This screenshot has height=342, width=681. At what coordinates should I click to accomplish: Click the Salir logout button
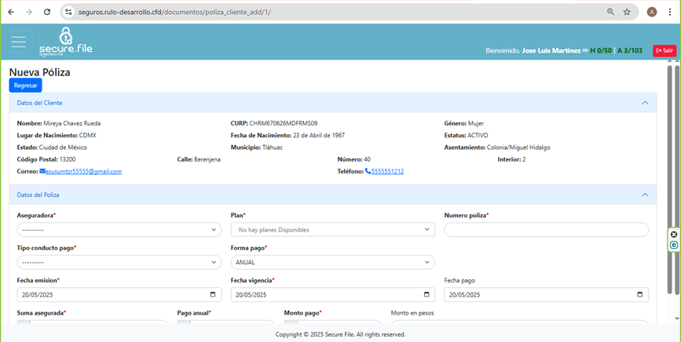[664, 50]
